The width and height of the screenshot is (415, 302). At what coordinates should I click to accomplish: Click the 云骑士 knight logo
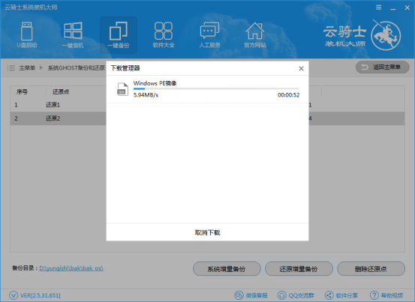pos(386,35)
